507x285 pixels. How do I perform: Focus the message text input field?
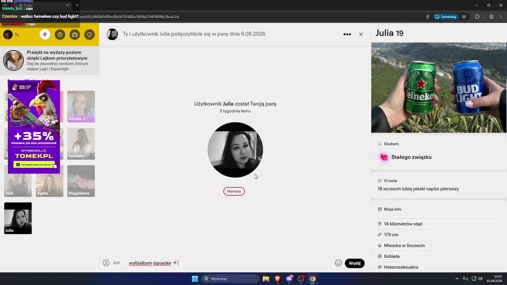tap(230, 263)
